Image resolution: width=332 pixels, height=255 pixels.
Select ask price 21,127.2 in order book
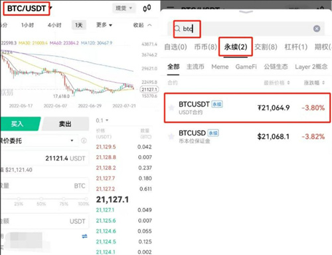(106, 189)
